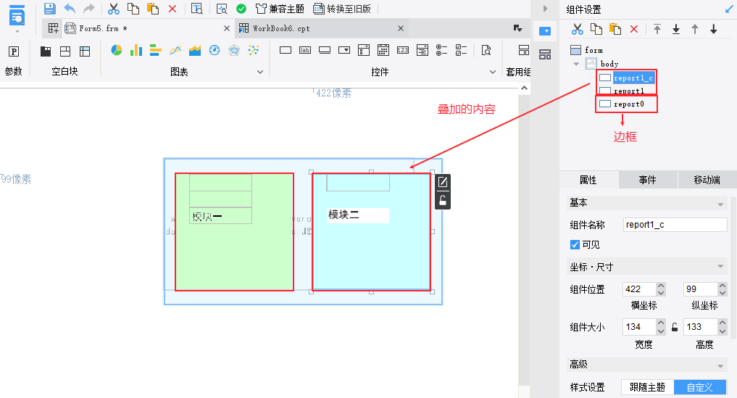Collapse the 基本 section
Viewport: 737px width, 398px height.
pyautogui.click(x=720, y=204)
